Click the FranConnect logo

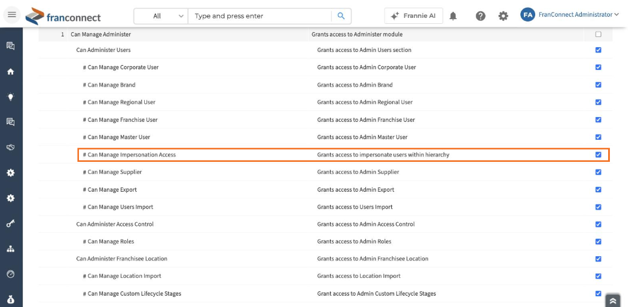[63, 16]
